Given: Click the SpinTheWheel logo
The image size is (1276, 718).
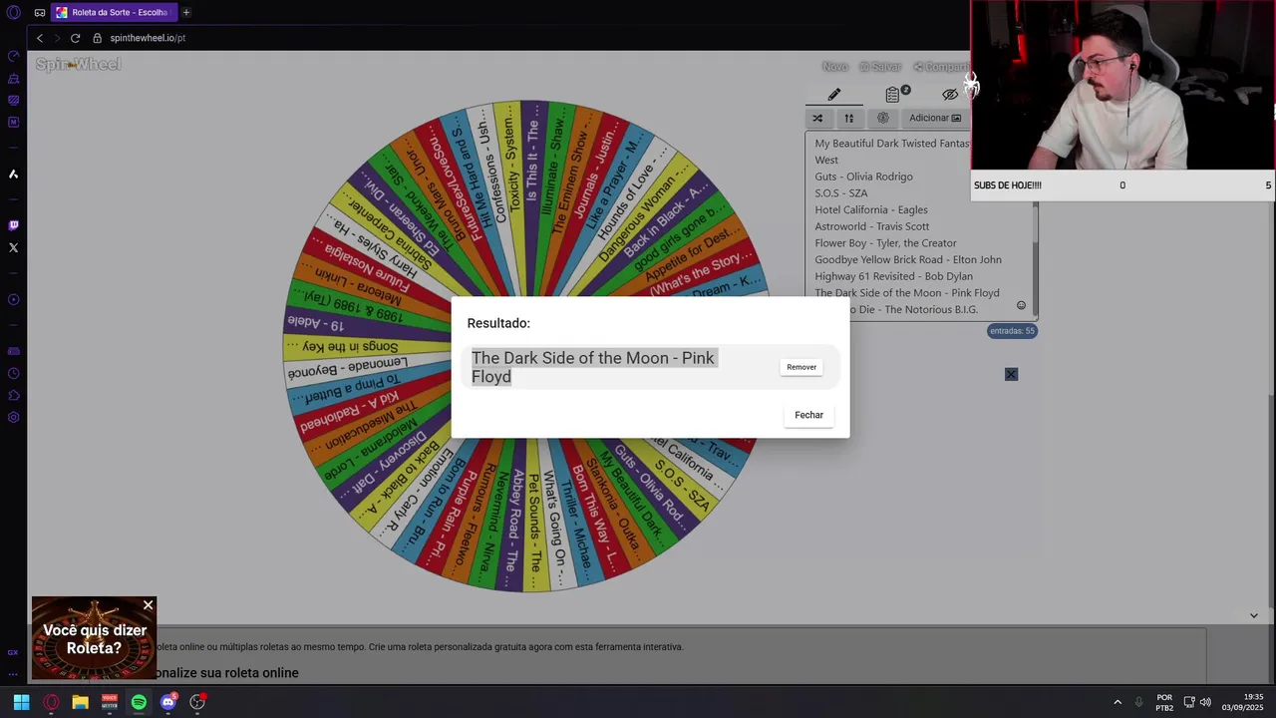Looking at the screenshot, I should (78, 65).
